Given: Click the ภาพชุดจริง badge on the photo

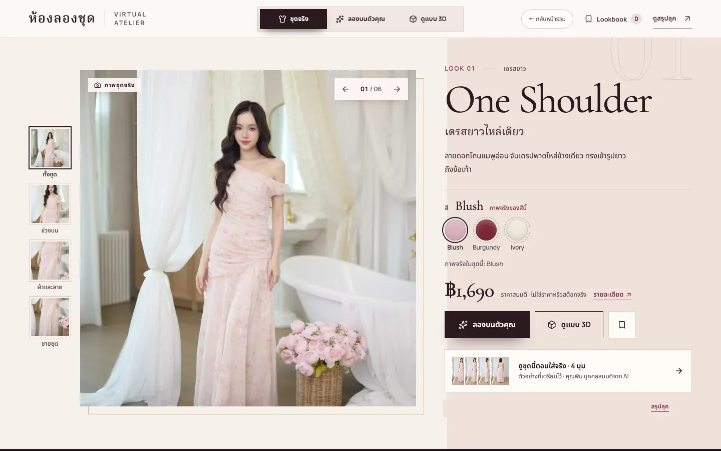Looking at the screenshot, I should (115, 85).
